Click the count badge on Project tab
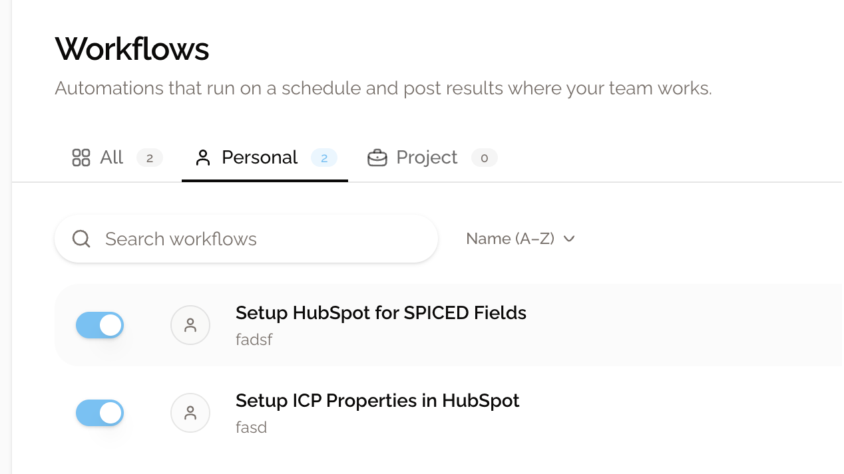844x474 pixels. pyautogui.click(x=485, y=158)
